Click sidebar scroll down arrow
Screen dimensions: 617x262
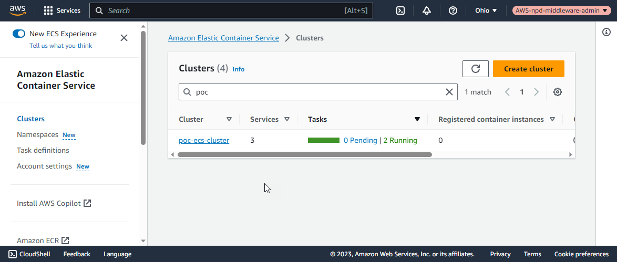tap(143, 241)
